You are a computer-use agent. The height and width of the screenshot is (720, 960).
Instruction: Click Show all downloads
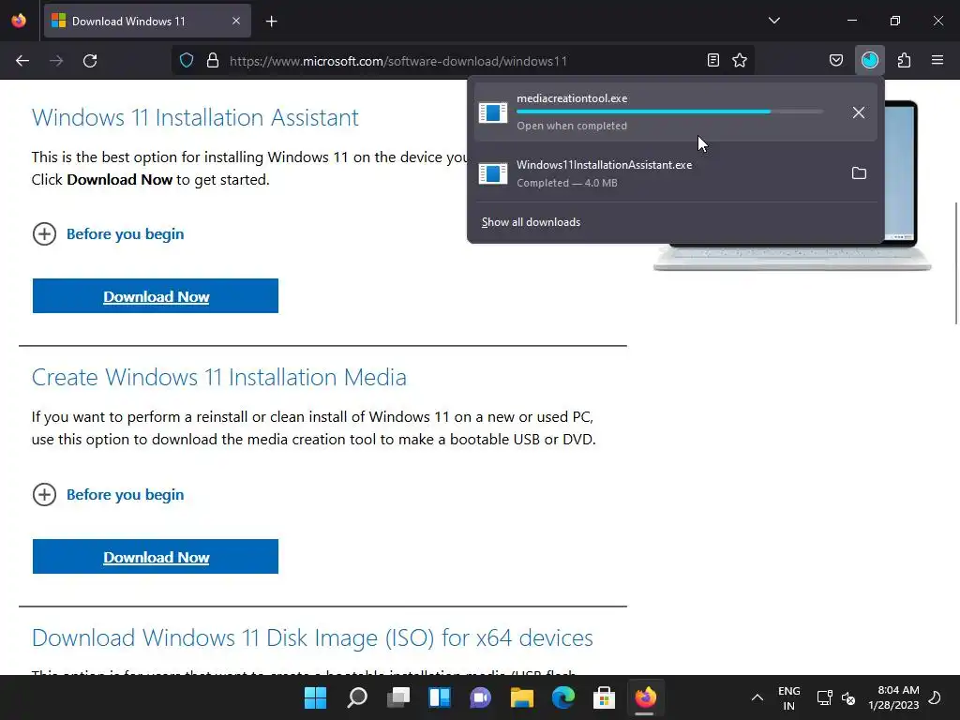[531, 222]
